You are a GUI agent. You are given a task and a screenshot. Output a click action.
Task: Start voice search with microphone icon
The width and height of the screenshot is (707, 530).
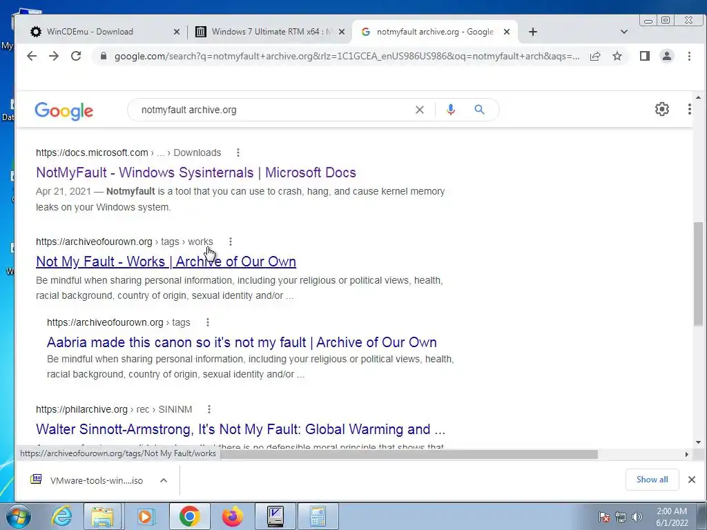point(450,110)
